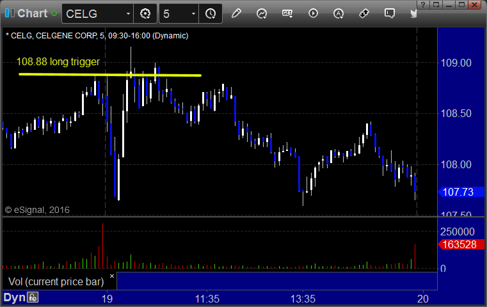Open the symbol settings gear icon
Image resolution: width=487 pixels, height=307 pixels.
click(145, 13)
